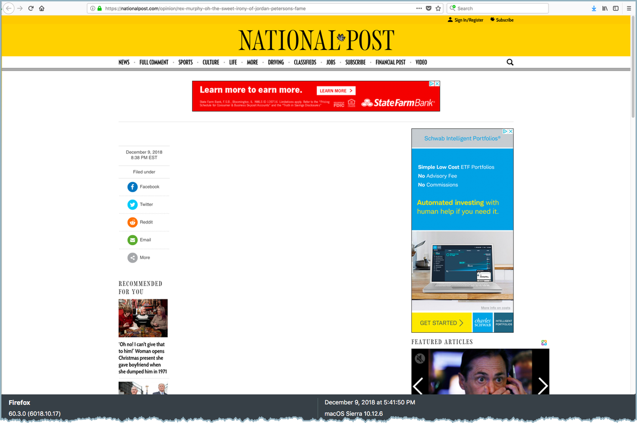Image resolution: width=637 pixels, height=423 pixels.
Task: Click the browser Search field
Action: (497, 8)
